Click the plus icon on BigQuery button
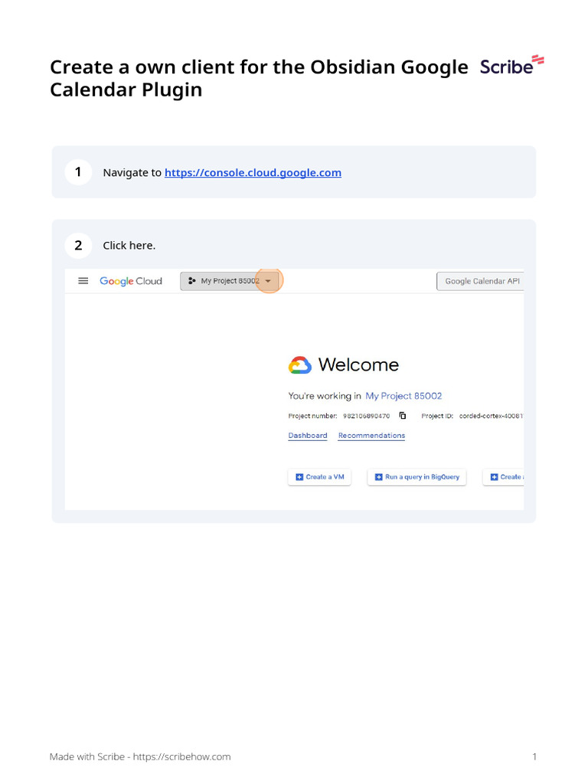The width and height of the screenshot is (588, 784). [378, 477]
